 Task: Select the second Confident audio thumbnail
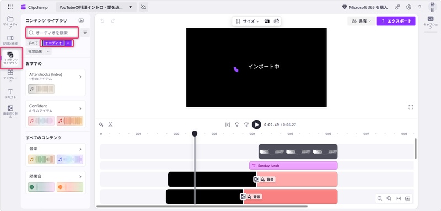tap(70, 121)
